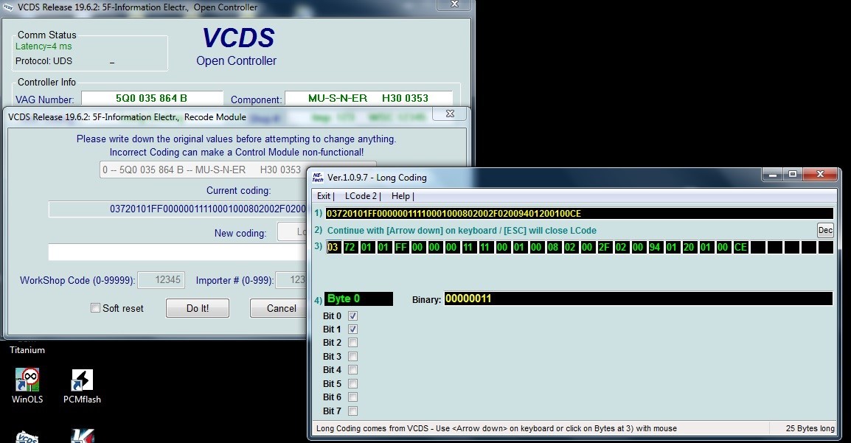Enable the Soft reset checkbox in Recode Module
The image size is (851, 443).
coord(95,308)
